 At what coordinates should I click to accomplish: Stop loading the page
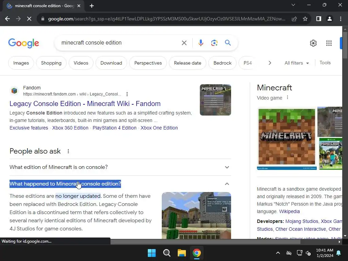tap(29, 19)
